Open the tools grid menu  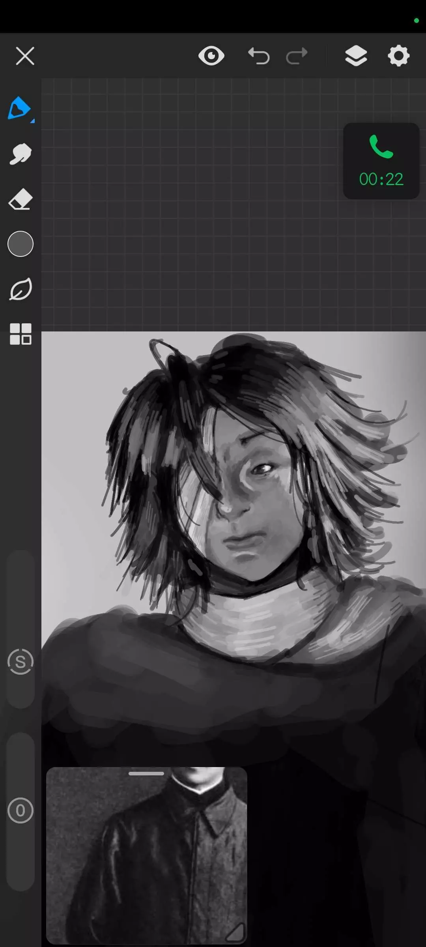click(20, 334)
